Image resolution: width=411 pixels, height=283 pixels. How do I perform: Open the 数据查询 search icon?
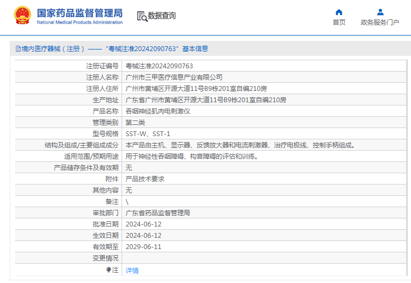pyautogui.click(x=143, y=16)
